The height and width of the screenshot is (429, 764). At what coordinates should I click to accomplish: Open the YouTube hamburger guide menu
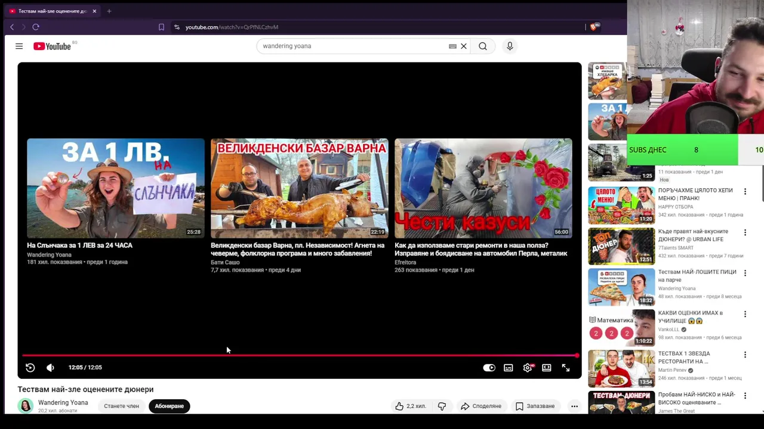19,46
